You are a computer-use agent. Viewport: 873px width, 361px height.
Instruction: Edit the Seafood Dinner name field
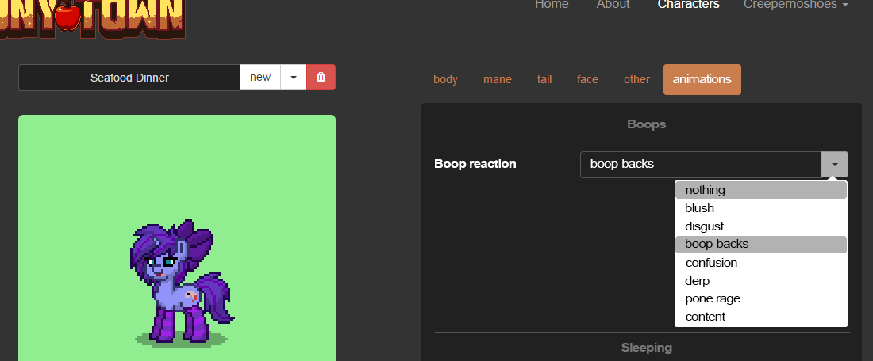pos(129,78)
